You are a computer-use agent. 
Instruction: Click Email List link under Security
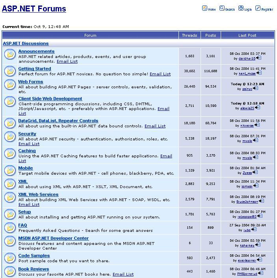coord(29,144)
